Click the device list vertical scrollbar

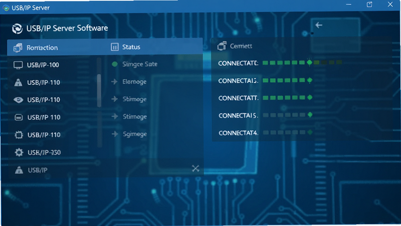click(99, 90)
